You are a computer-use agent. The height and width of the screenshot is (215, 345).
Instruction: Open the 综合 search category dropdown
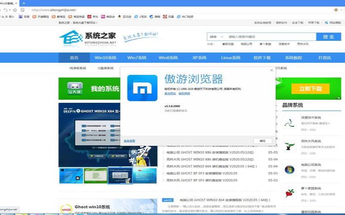(x=216, y=37)
